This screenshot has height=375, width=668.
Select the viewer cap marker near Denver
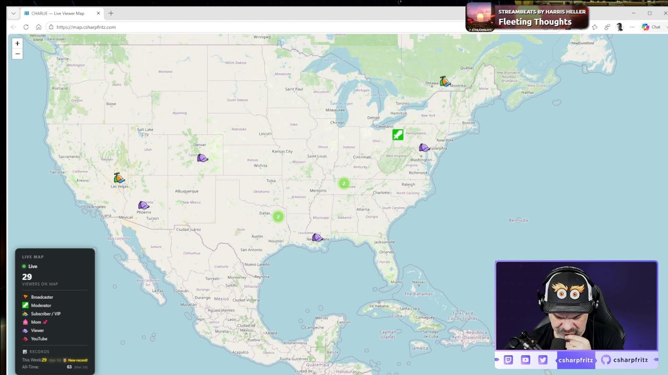pos(202,158)
